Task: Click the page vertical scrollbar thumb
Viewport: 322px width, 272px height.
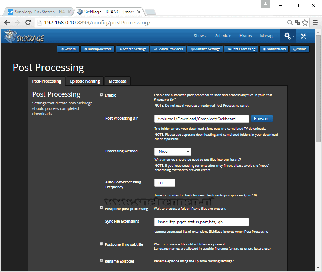Action: 318,88
